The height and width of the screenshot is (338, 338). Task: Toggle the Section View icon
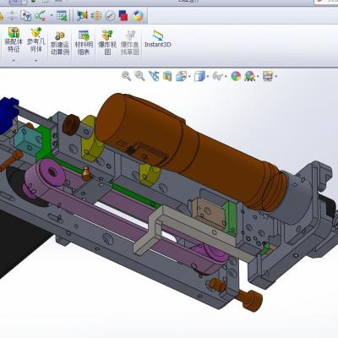[167, 76]
